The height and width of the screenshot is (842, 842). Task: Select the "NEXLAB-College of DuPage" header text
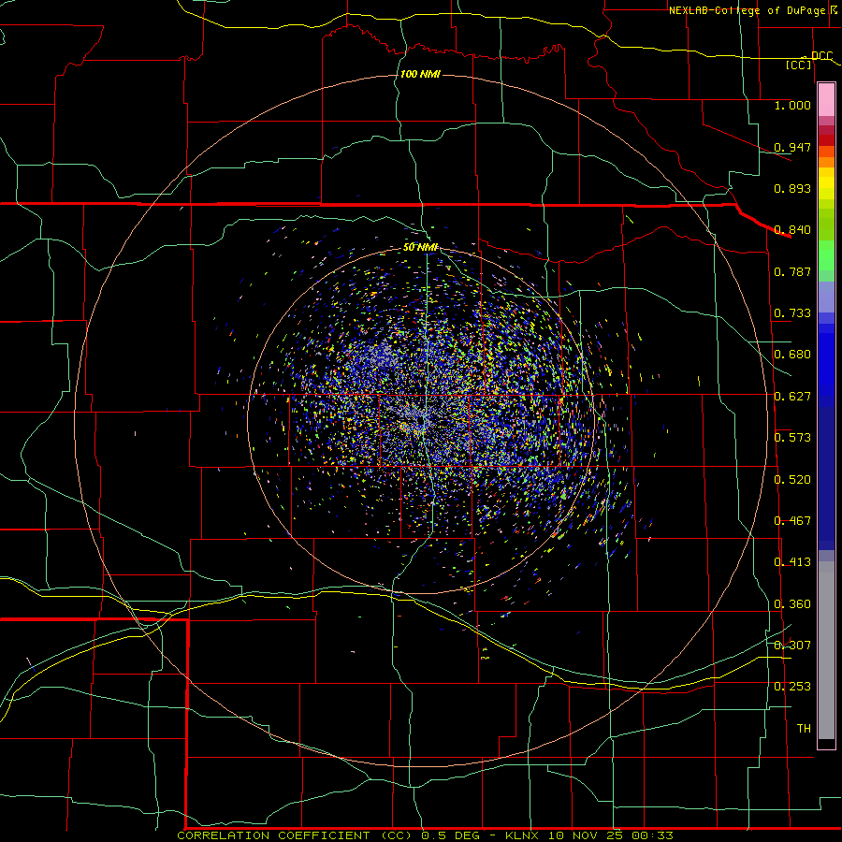[747, 10]
